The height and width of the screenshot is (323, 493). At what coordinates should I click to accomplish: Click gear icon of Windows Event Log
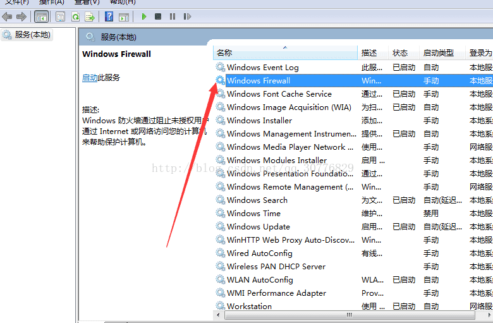(221, 67)
